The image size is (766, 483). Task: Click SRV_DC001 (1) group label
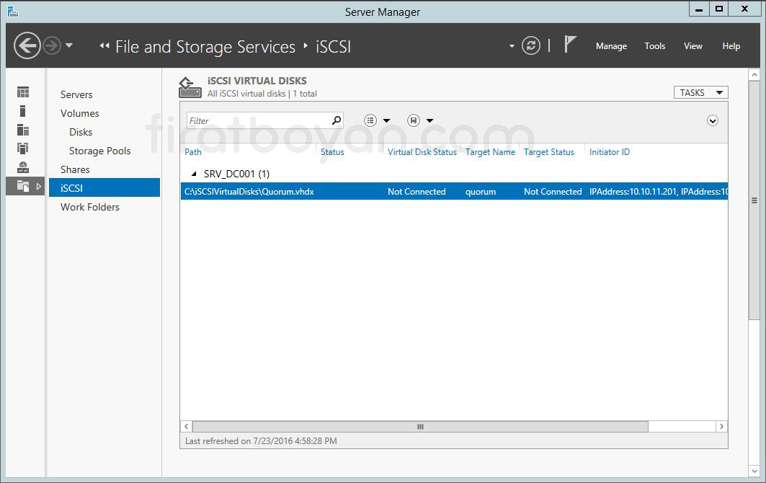236,174
